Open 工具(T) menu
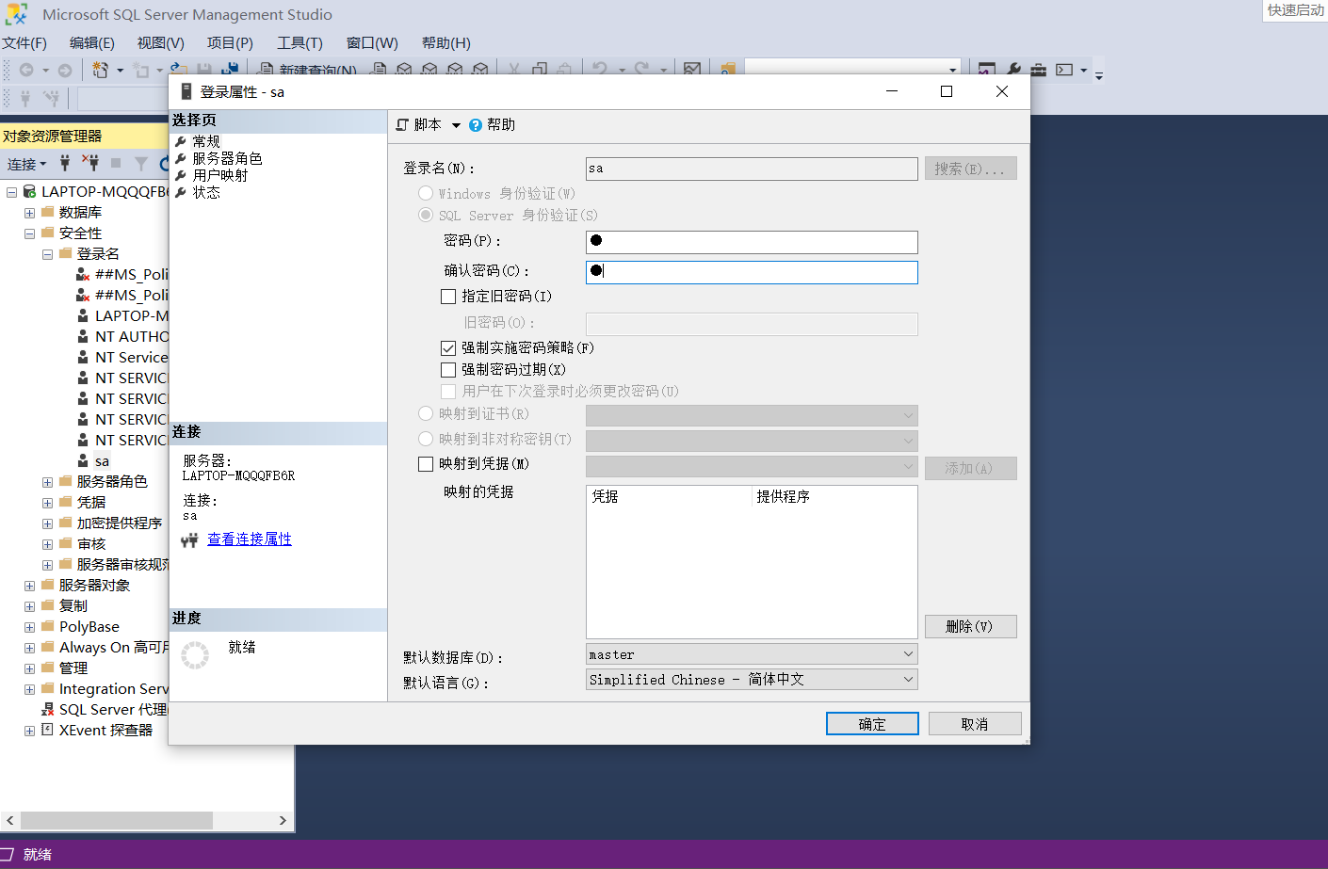This screenshot has height=869, width=1328. point(300,43)
